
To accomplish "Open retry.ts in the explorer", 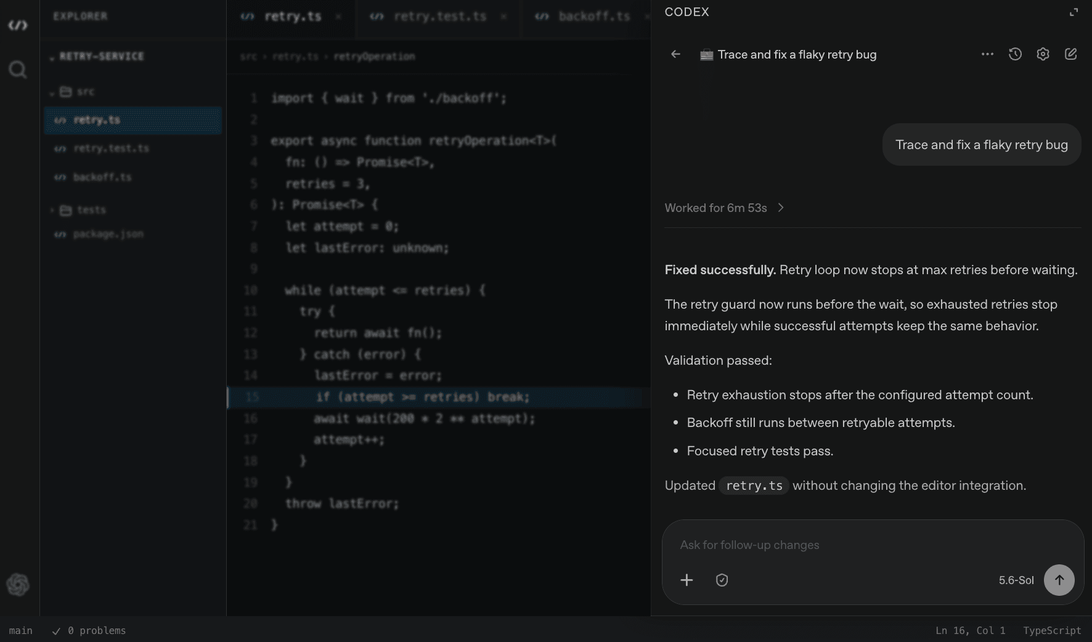I will point(132,120).
